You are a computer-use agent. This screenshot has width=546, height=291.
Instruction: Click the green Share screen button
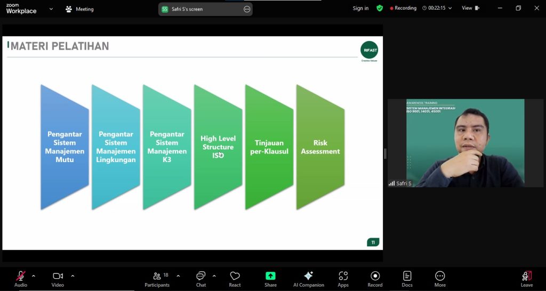(x=270, y=279)
